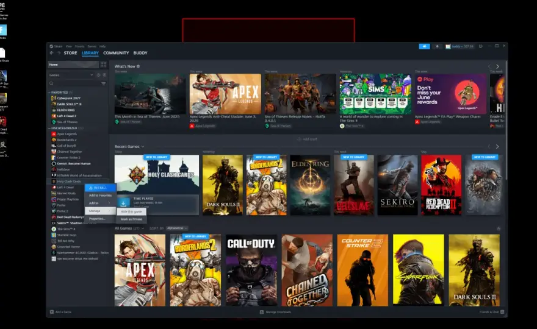Open the Chained Together cover
Image resolution: width=537 pixels, height=329 pixels.
(x=307, y=270)
